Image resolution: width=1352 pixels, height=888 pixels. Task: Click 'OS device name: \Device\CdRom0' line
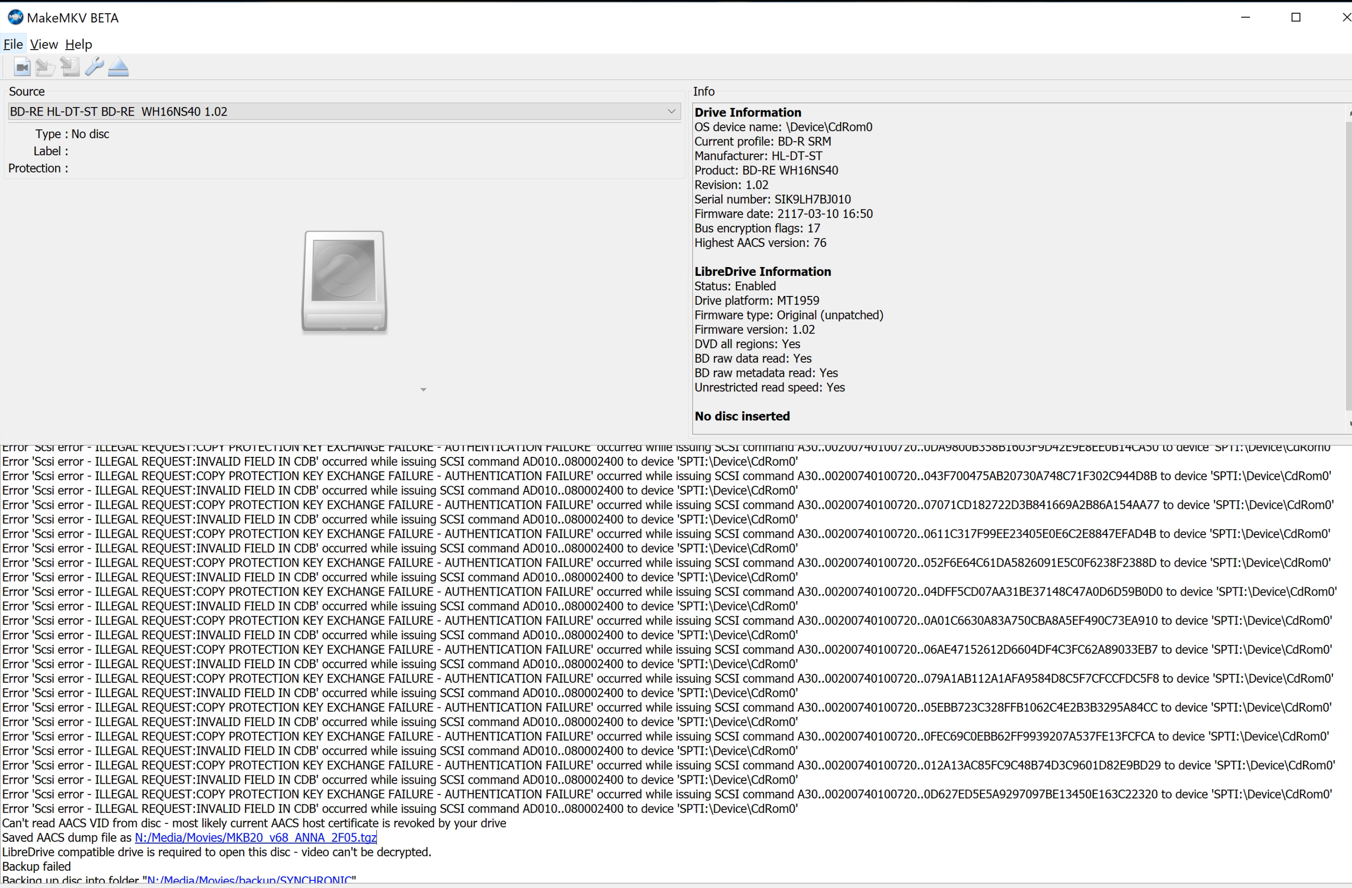[784, 127]
